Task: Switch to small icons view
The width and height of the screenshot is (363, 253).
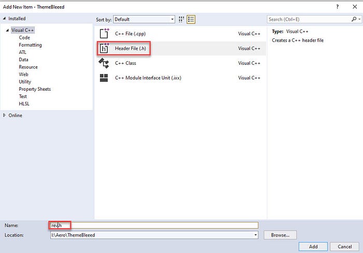Action: [181, 20]
